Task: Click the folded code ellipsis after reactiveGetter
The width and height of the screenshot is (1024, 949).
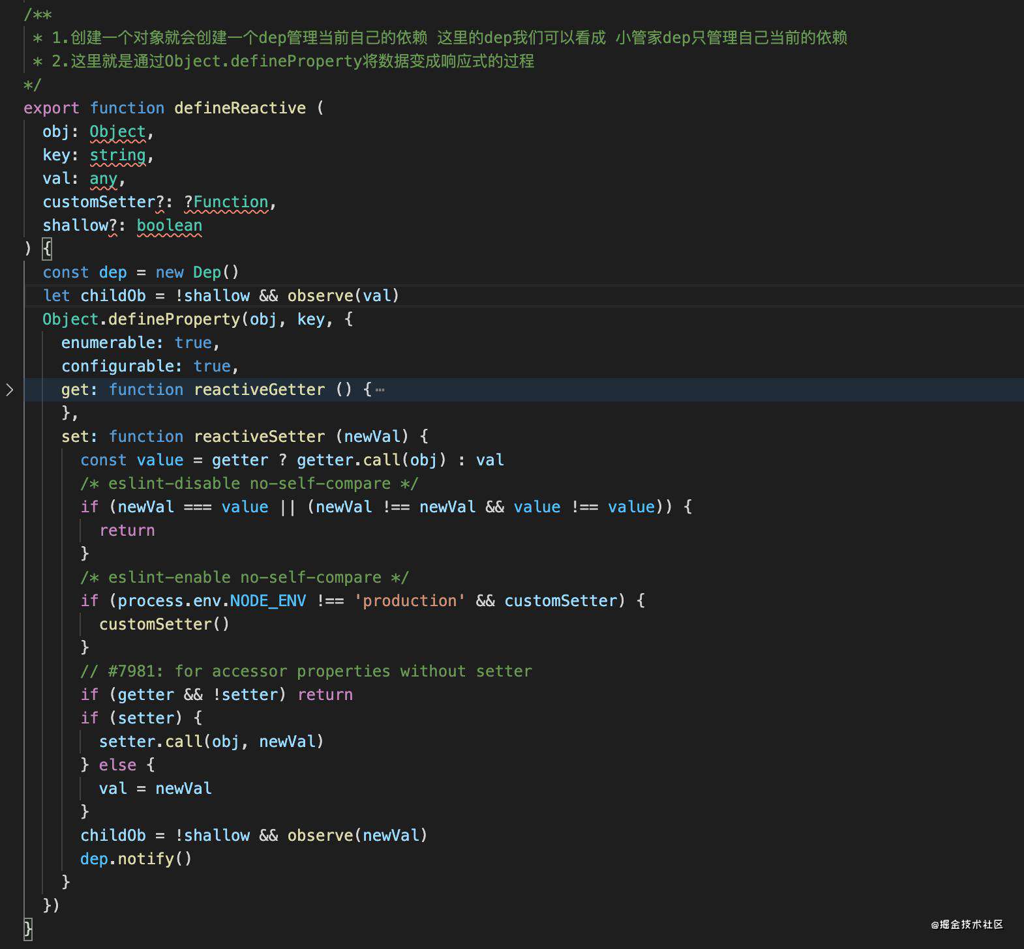Action: pos(380,390)
